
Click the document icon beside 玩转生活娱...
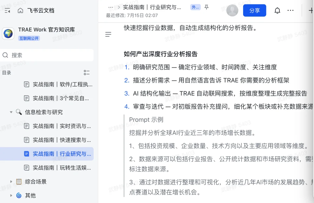click(26, 168)
